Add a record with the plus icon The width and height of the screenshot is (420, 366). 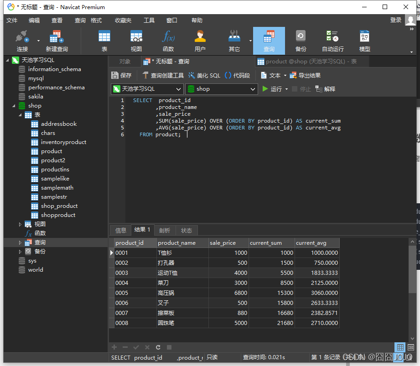click(114, 347)
